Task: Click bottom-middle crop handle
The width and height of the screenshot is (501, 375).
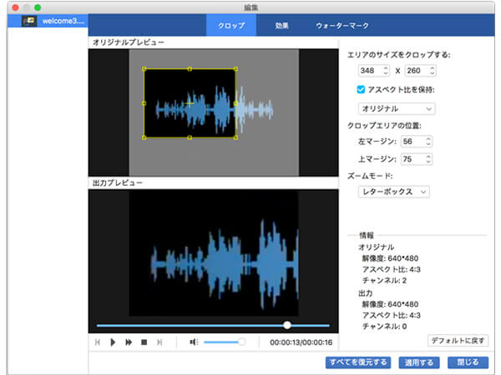Action: [x=190, y=137]
